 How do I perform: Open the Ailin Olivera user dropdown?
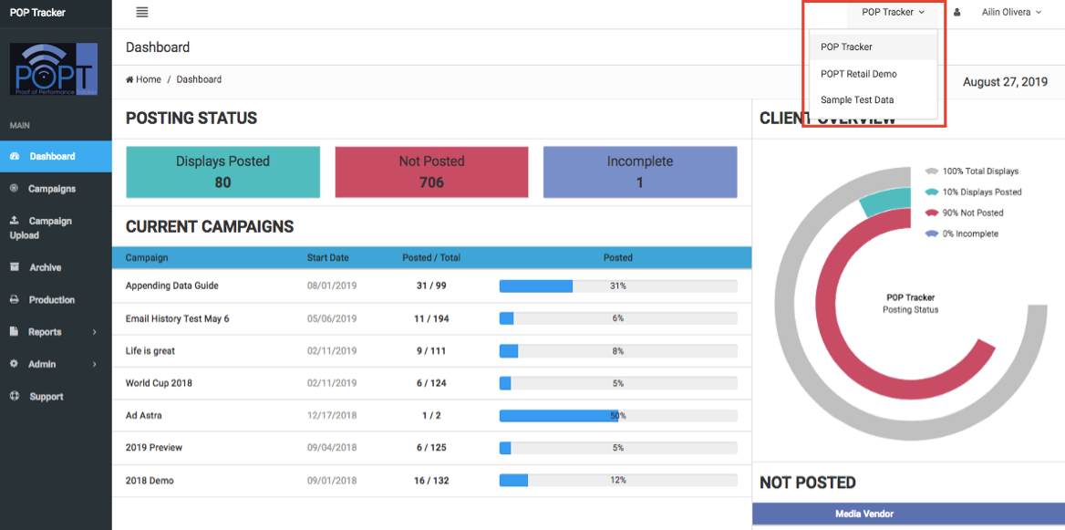[1011, 12]
